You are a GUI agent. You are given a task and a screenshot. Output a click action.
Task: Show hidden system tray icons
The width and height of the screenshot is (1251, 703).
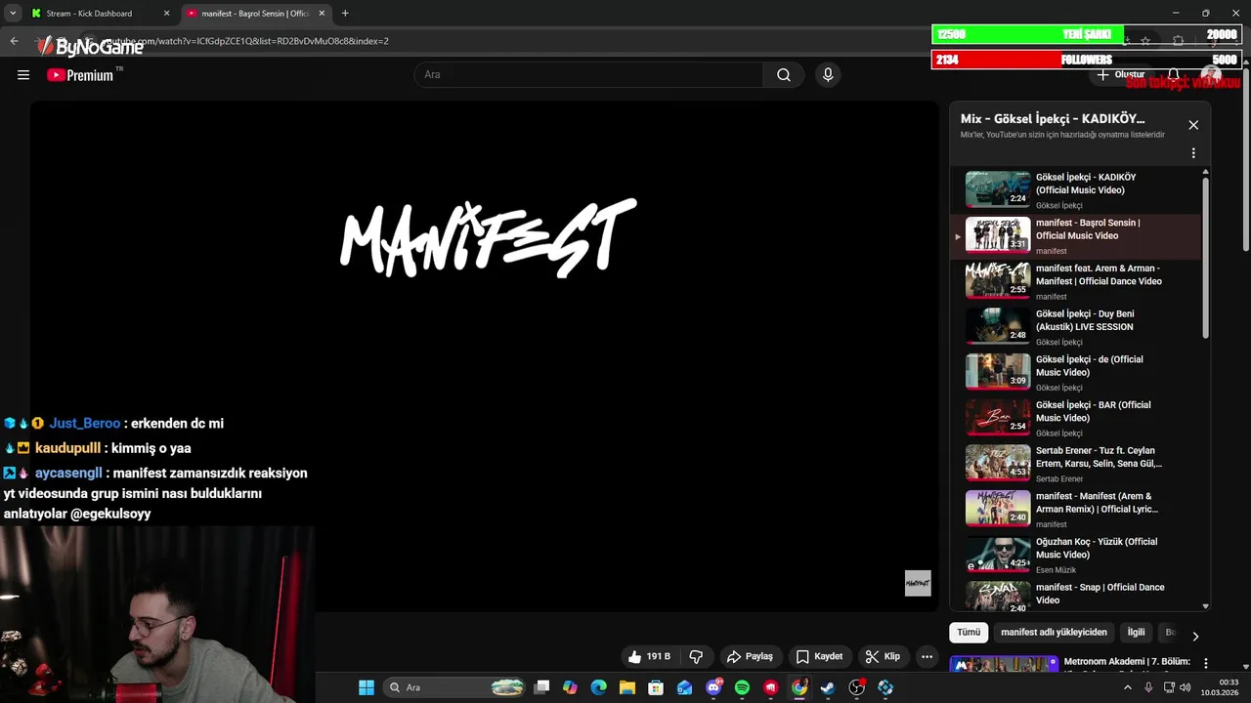tap(1128, 687)
